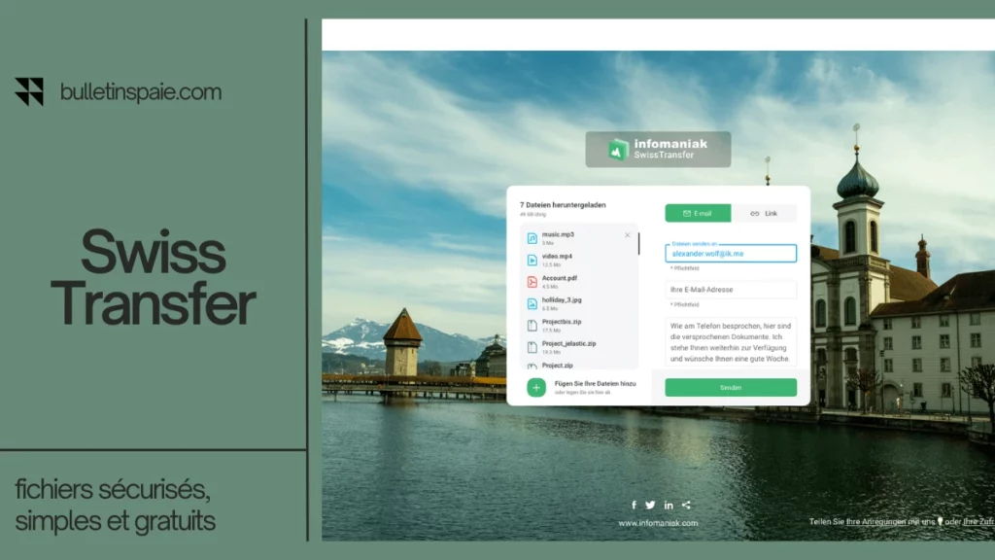Click the Twitter bird icon
The height and width of the screenshot is (560, 995).
coord(650,505)
